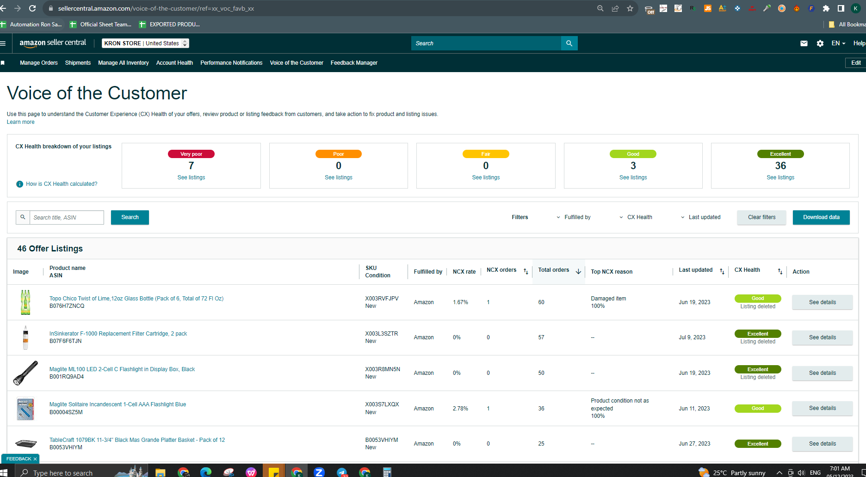Click the info icon for CX Health calculation
This screenshot has height=477, width=866.
(19, 184)
